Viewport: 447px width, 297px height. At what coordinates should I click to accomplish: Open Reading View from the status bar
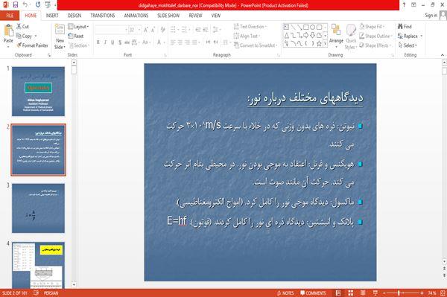point(363,293)
